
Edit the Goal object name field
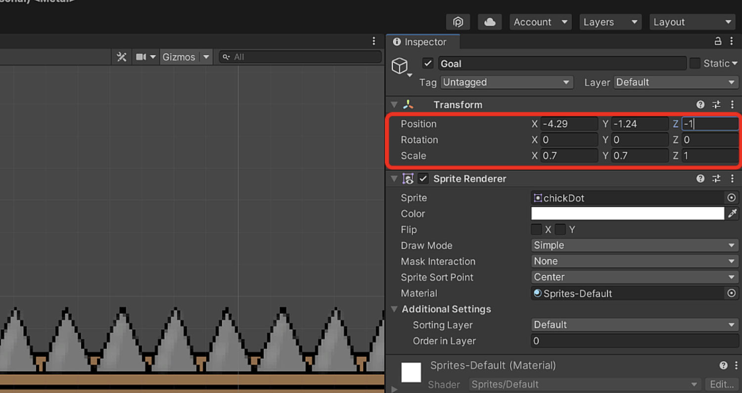coord(562,63)
